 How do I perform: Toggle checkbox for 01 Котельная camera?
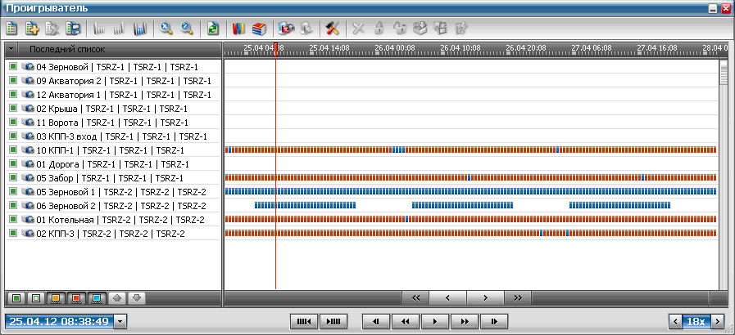[x=12, y=220]
